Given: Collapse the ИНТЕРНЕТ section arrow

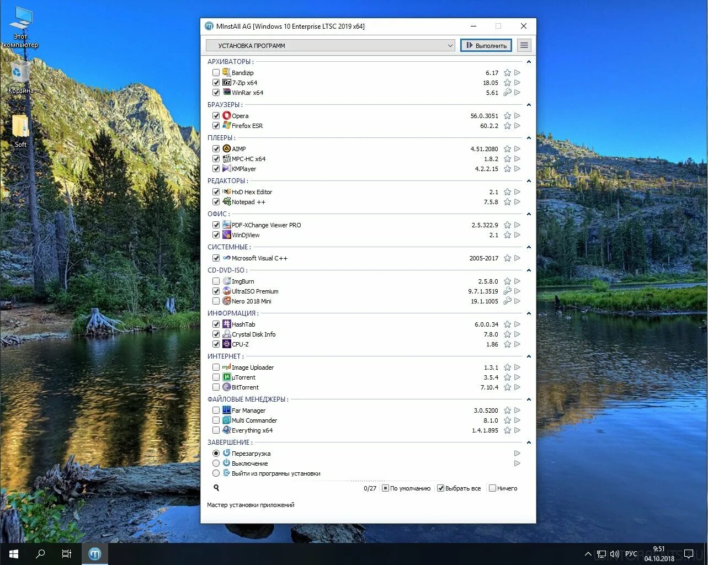Looking at the screenshot, I should [x=529, y=356].
